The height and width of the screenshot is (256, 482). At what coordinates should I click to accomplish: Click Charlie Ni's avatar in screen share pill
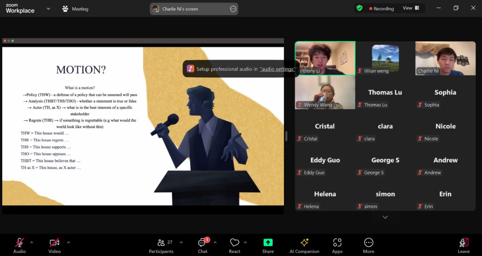(156, 9)
